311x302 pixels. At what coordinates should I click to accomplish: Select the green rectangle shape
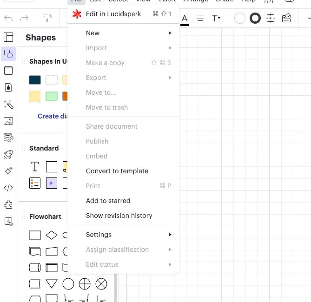[x=52, y=96]
